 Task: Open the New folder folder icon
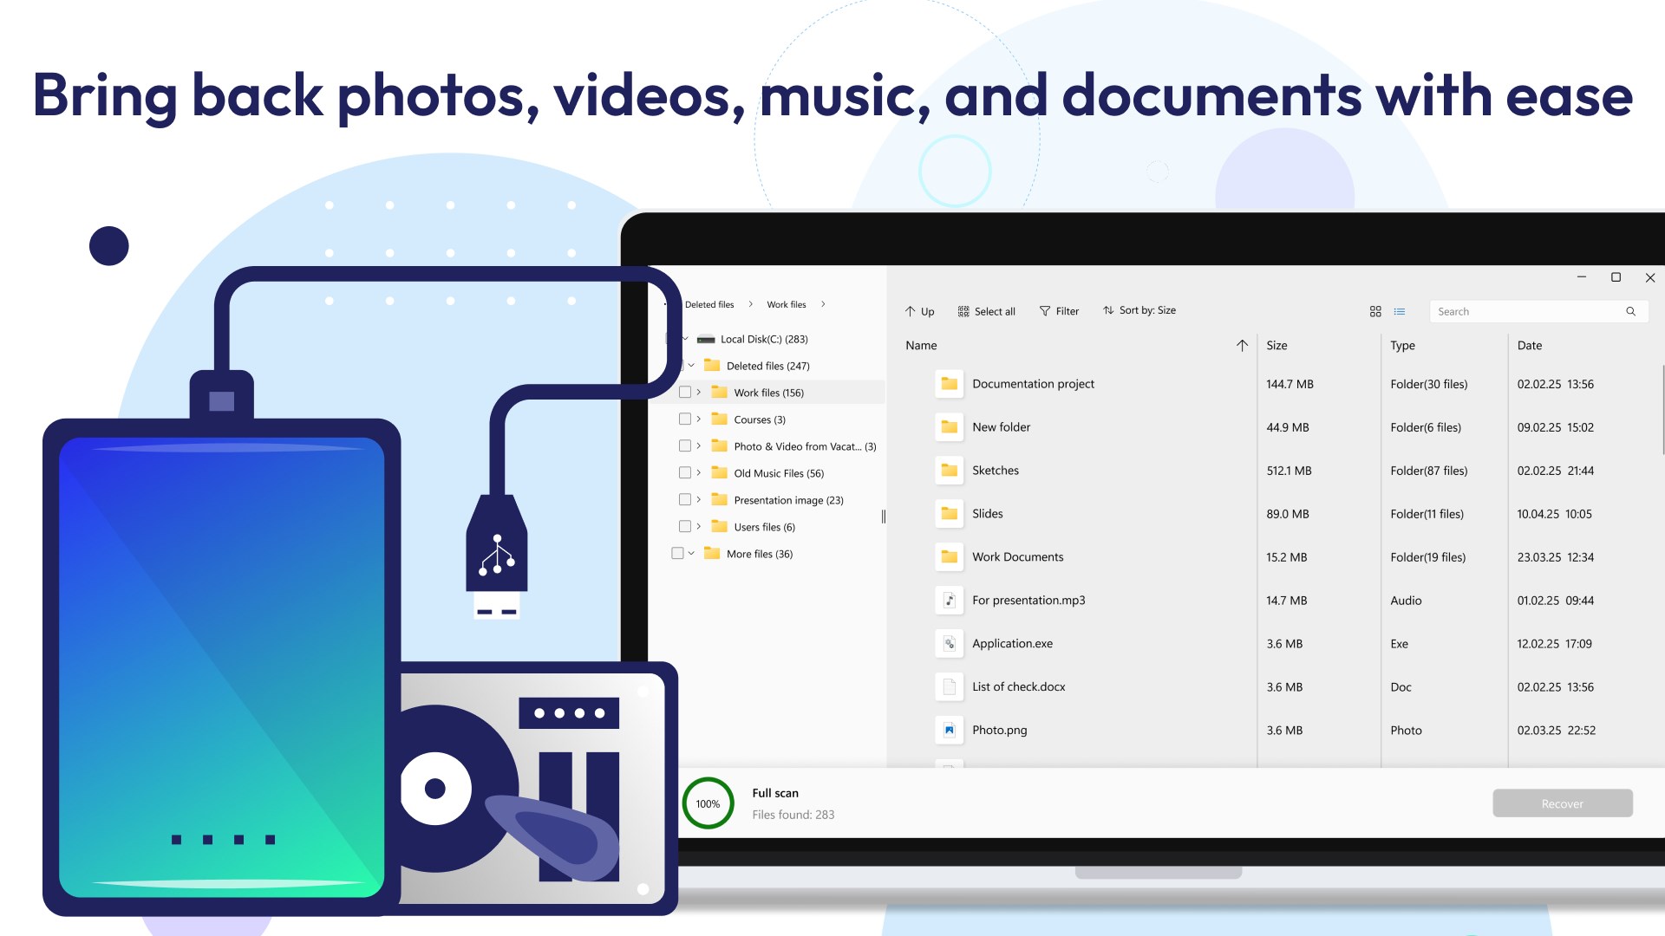(x=950, y=426)
